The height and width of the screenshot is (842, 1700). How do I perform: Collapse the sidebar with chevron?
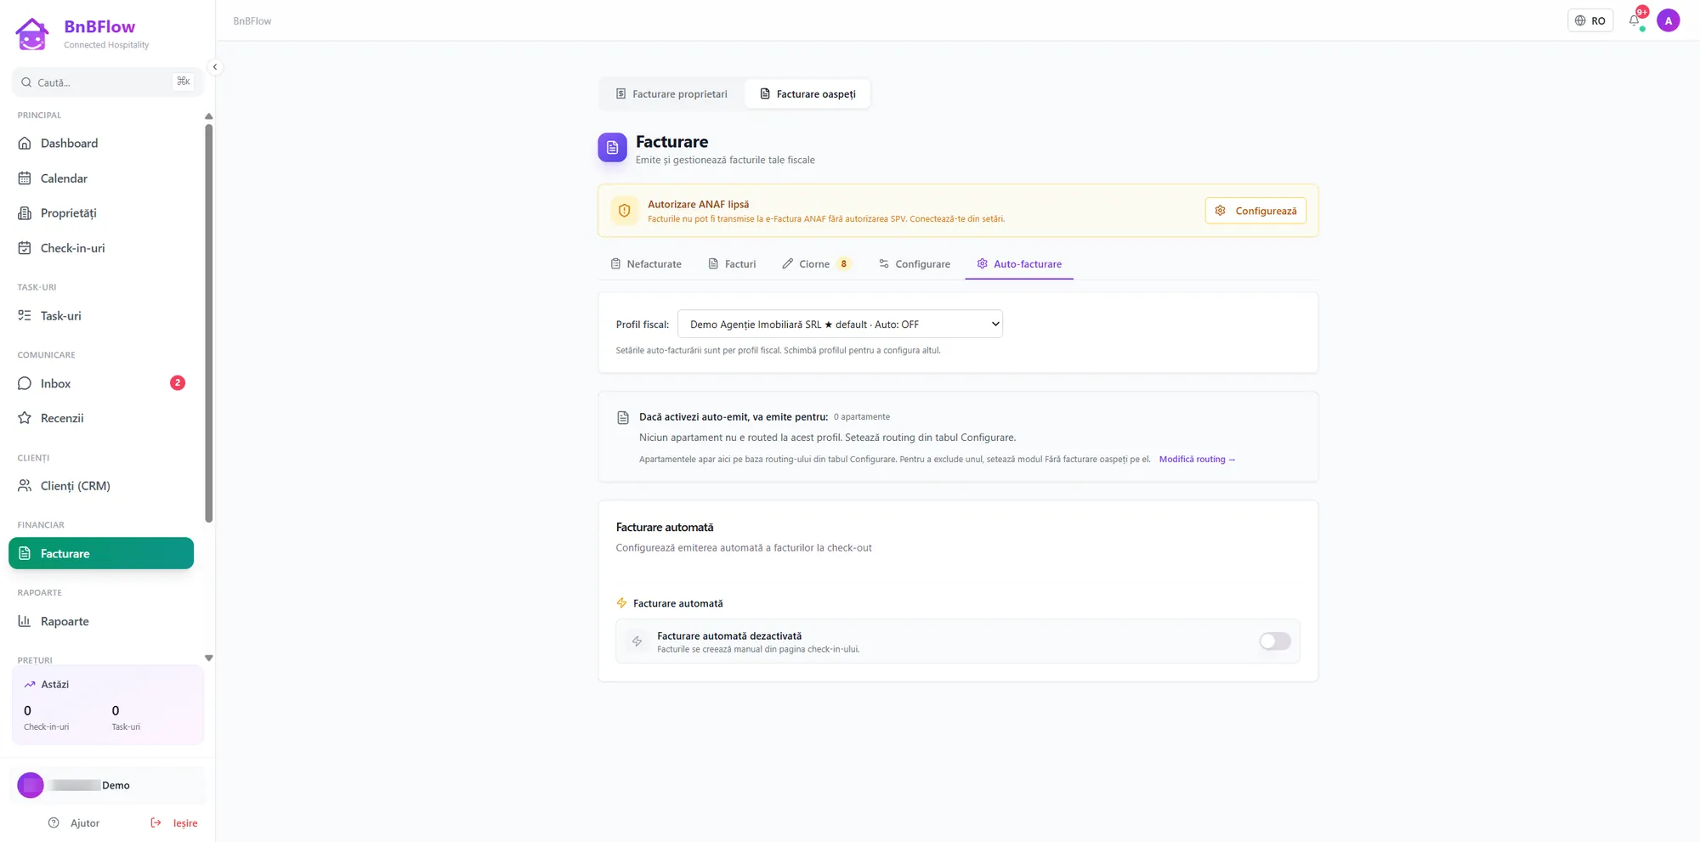click(x=215, y=66)
